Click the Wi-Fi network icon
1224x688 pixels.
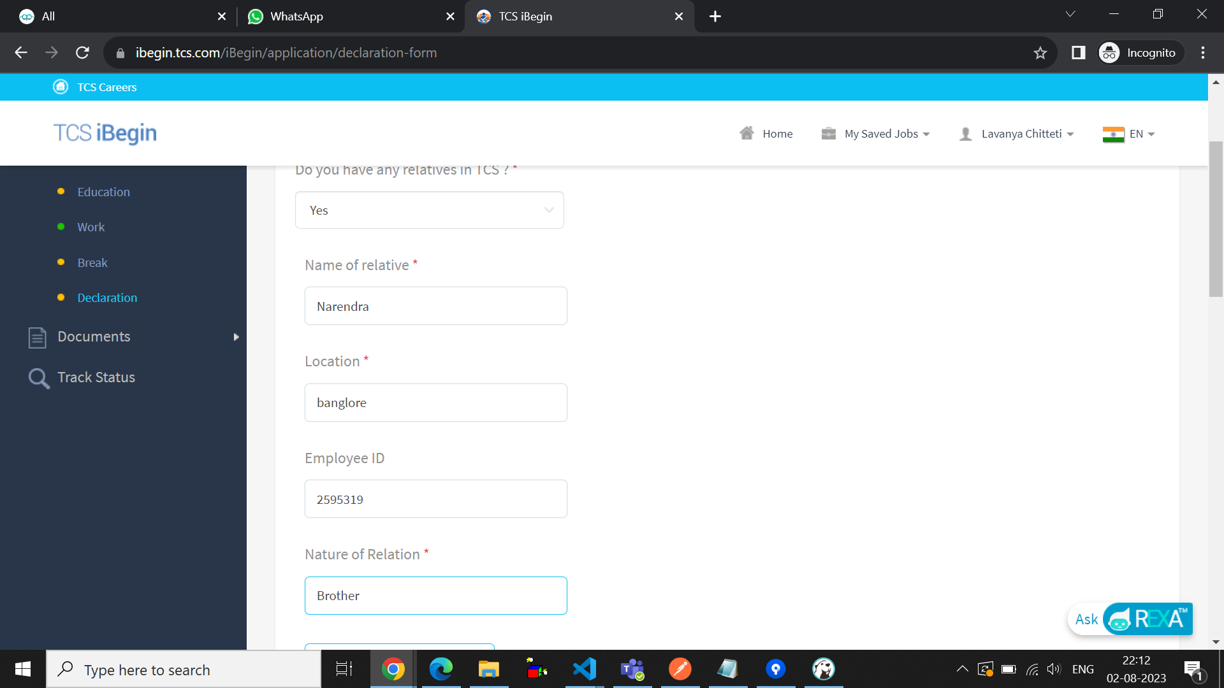tap(1032, 669)
